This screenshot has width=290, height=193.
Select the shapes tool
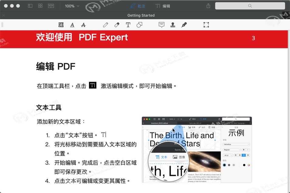(139, 25)
